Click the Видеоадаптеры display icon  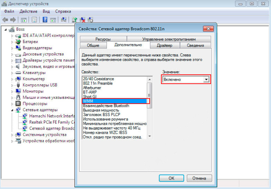tap(18, 48)
